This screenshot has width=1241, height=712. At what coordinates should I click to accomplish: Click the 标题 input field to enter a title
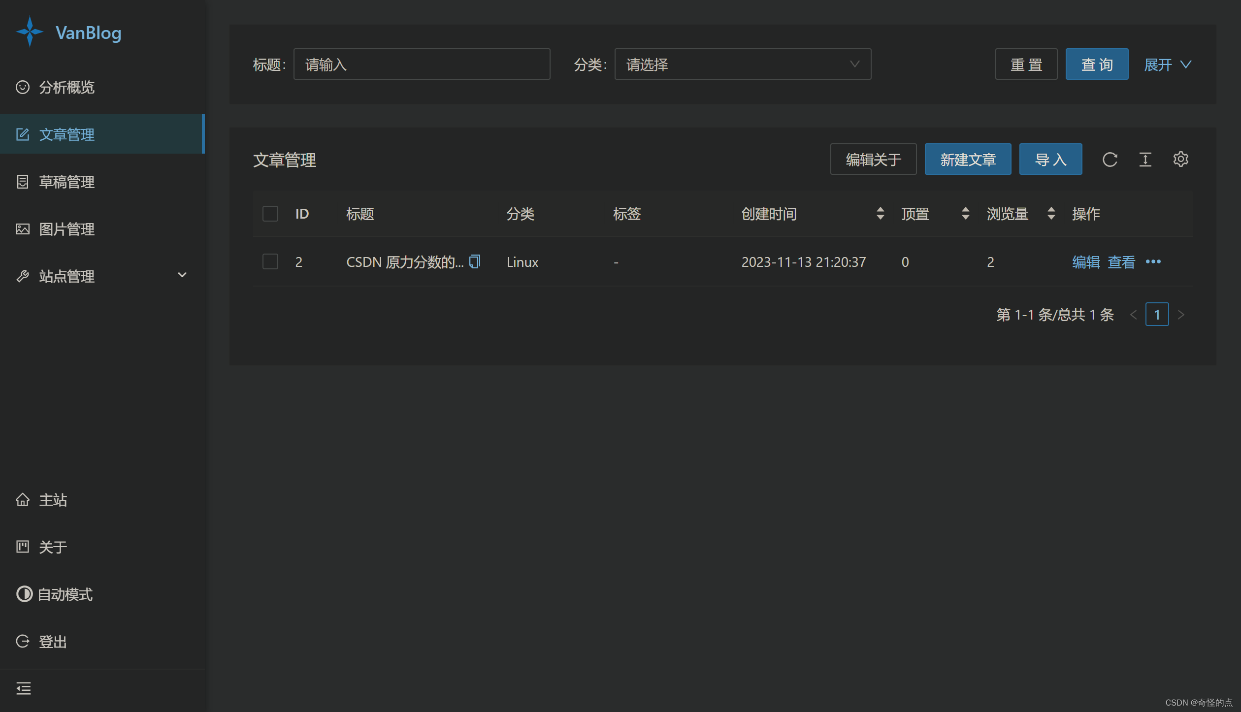click(x=421, y=64)
